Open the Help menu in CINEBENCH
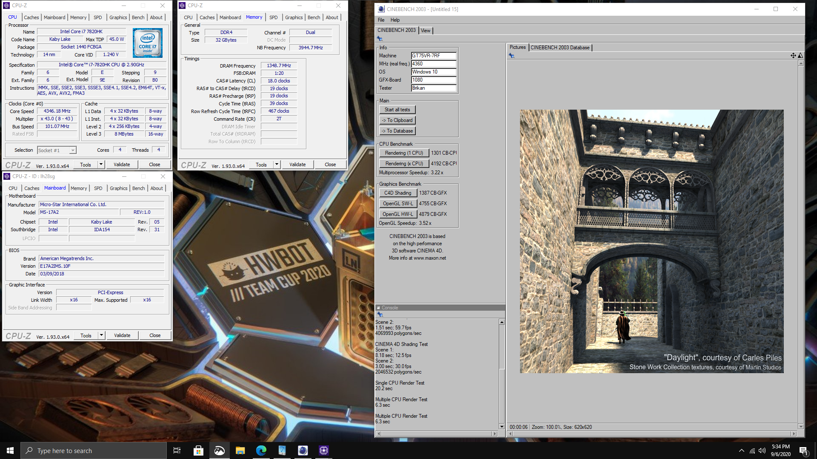 (x=395, y=20)
